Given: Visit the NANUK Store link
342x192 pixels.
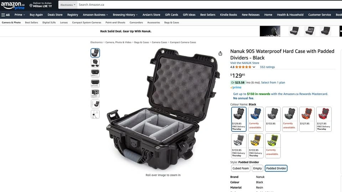Looking at the screenshot, I should tap(245, 63).
